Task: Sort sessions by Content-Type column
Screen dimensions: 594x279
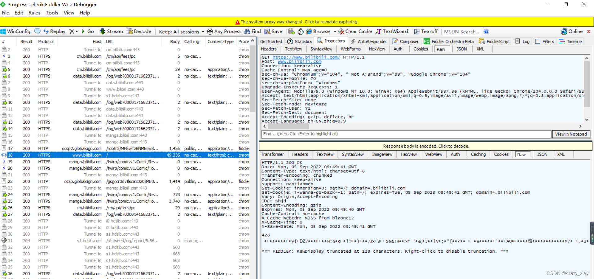Action: (220, 42)
